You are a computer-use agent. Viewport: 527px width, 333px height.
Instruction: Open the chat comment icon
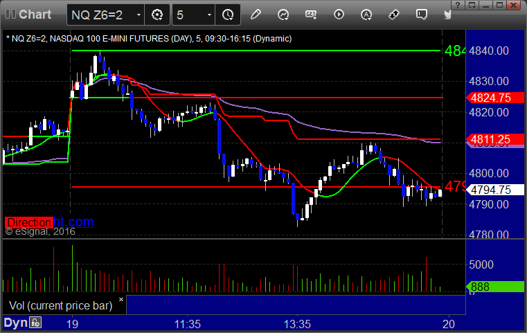point(422,15)
